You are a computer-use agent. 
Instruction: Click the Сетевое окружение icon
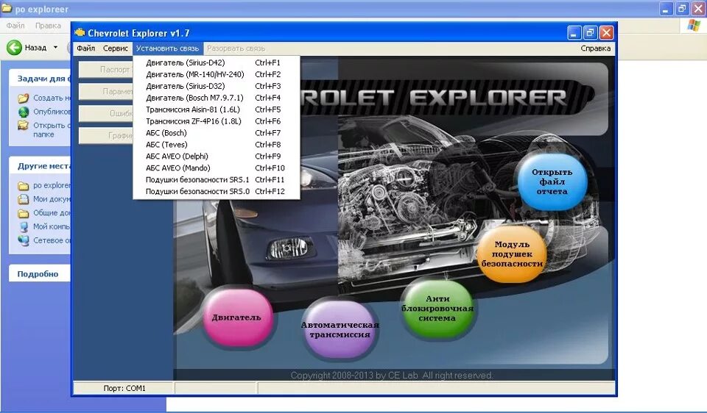[x=24, y=241]
